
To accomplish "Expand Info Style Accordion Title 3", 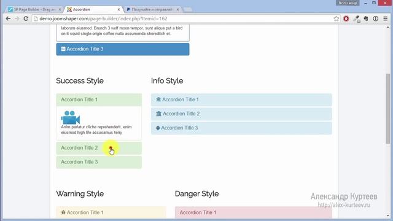I will point(241,128).
